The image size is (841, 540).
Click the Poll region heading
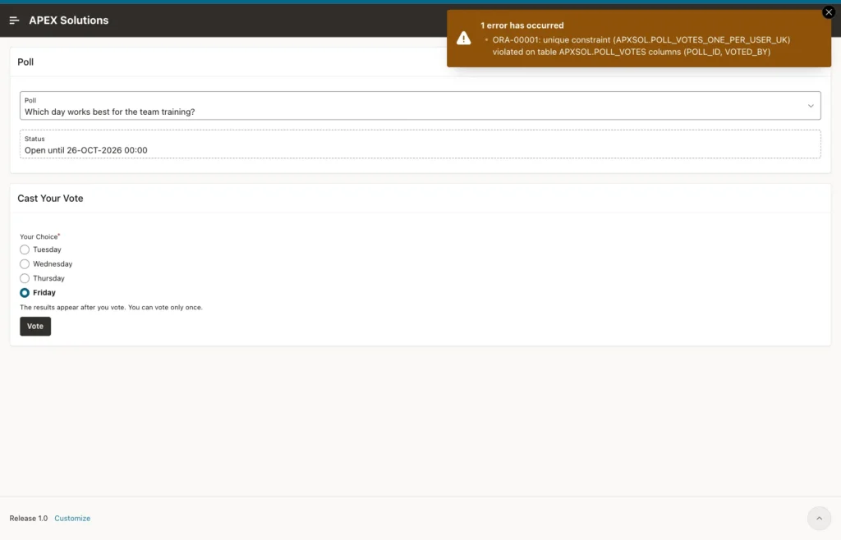25,62
